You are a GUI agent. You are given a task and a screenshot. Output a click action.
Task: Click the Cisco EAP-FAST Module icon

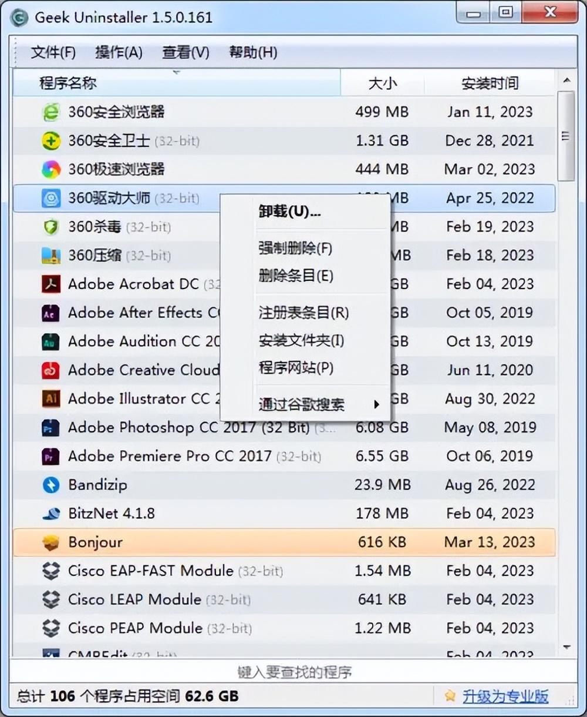tap(51, 571)
